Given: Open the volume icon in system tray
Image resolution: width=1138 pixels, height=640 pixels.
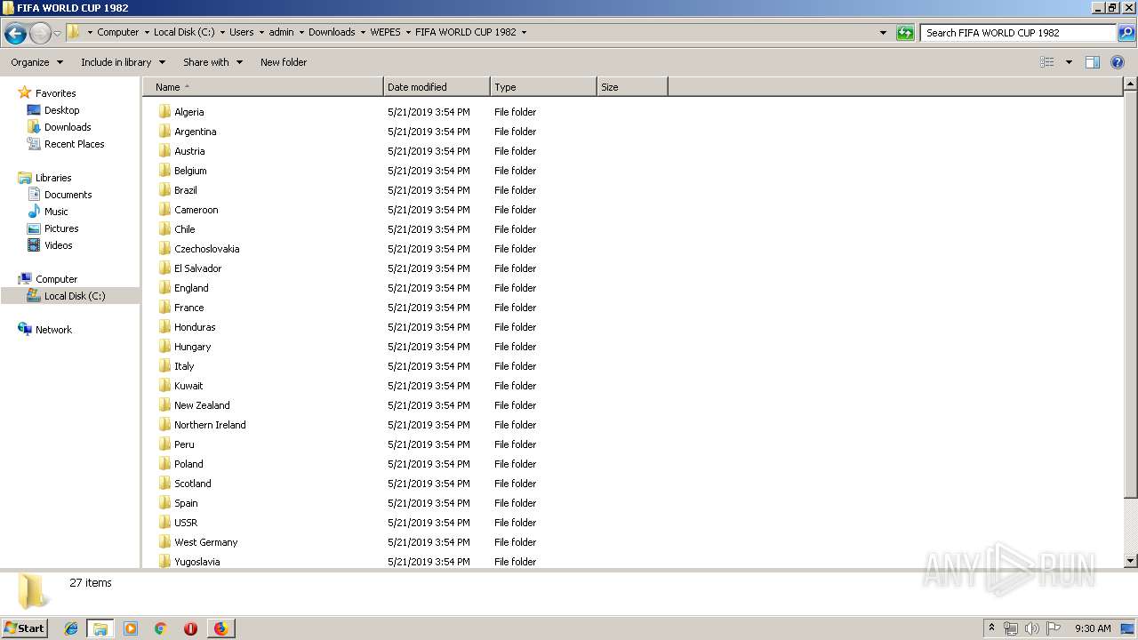Looking at the screenshot, I should 1031,628.
